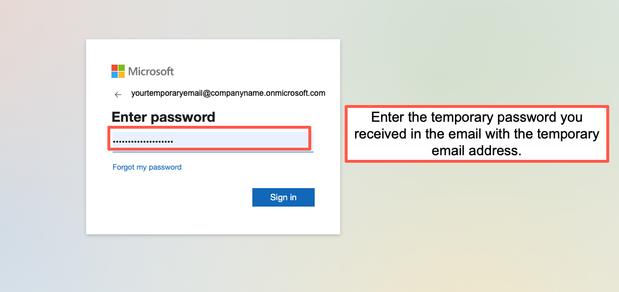This screenshot has height=292, width=619.
Task: Select the yourtemporaryemail account address text
Action: point(228,93)
